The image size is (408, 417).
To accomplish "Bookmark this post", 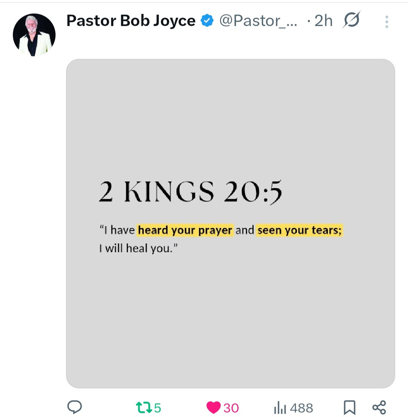I will point(349,408).
